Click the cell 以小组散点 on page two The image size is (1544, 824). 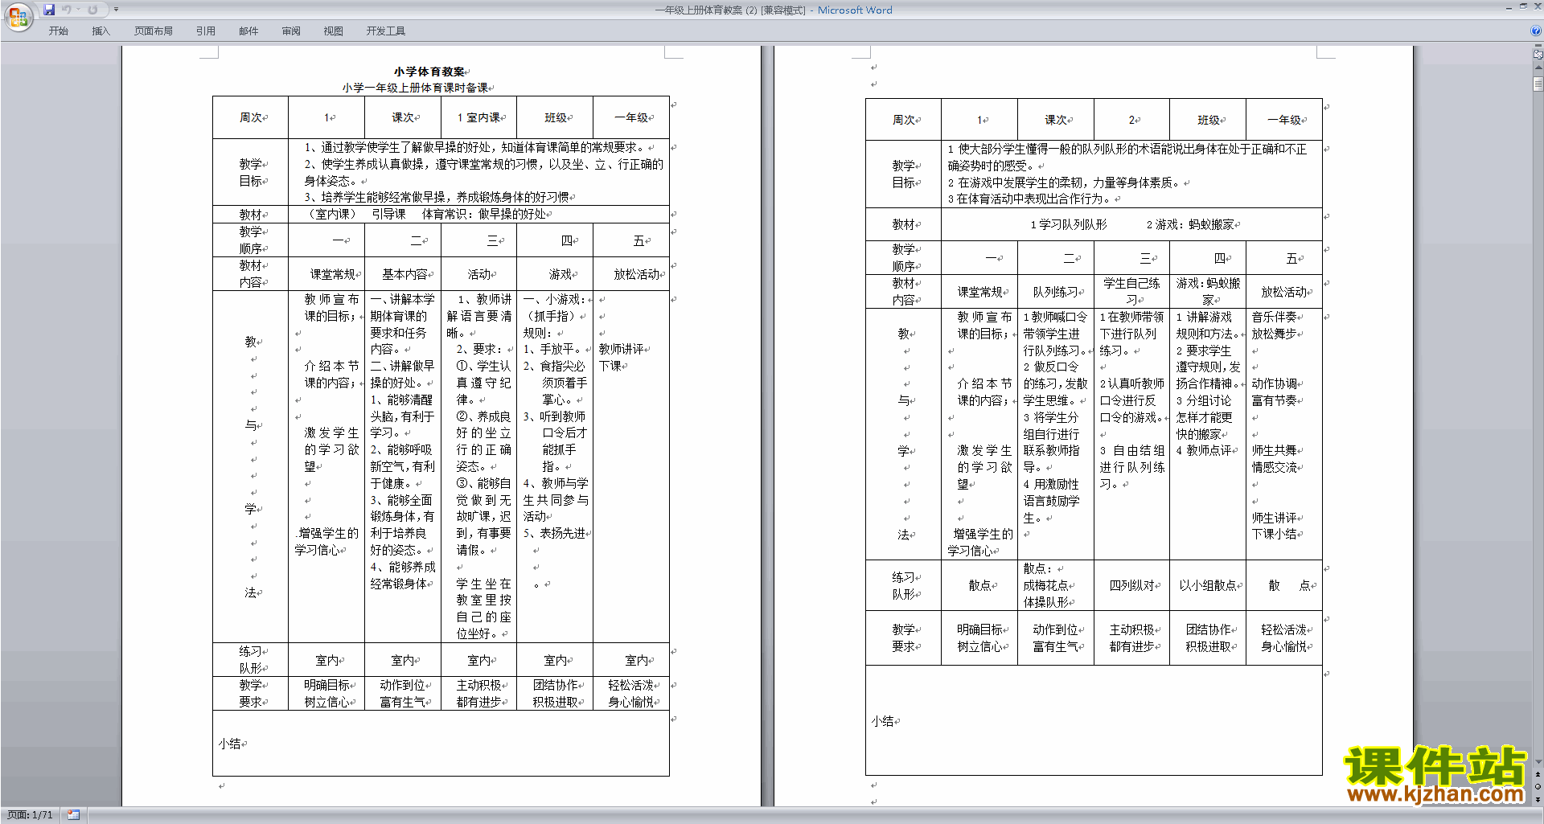pyautogui.click(x=1208, y=585)
